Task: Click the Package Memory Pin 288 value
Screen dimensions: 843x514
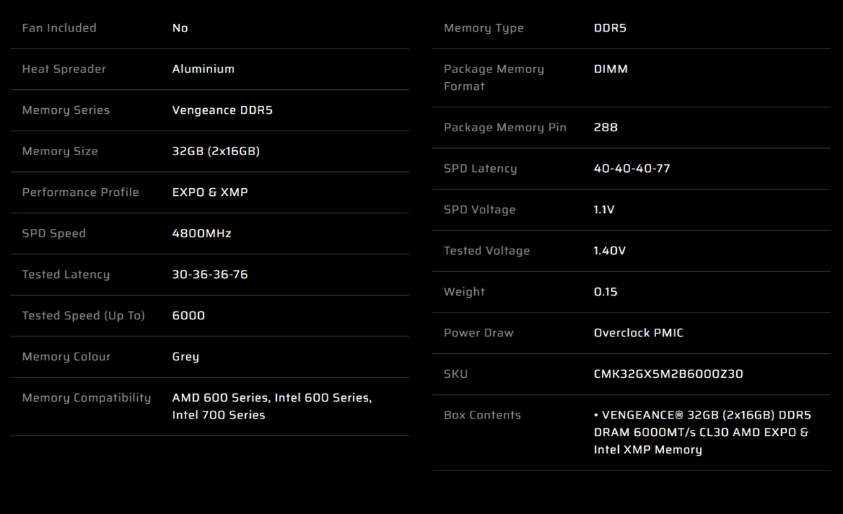Action: pos(606,127)
